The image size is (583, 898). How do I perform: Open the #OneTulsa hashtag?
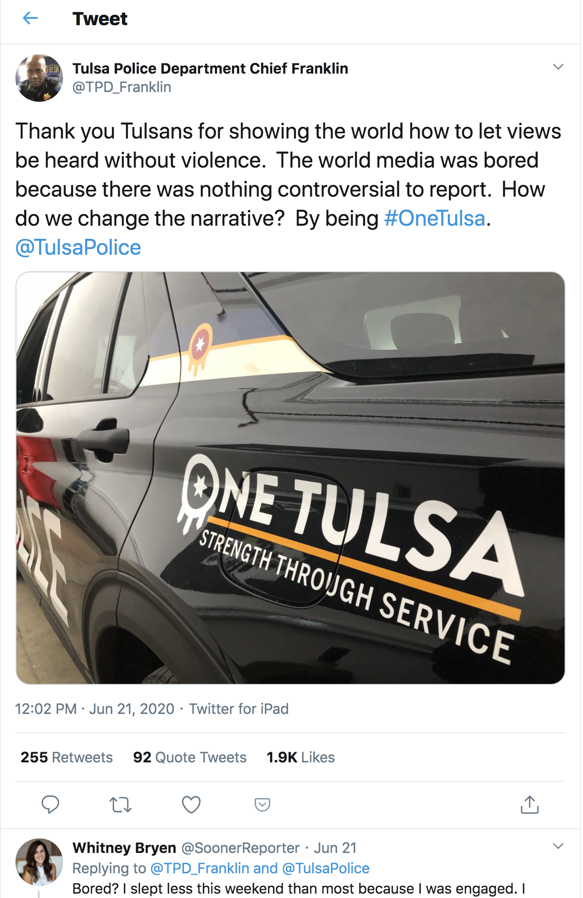434,218
